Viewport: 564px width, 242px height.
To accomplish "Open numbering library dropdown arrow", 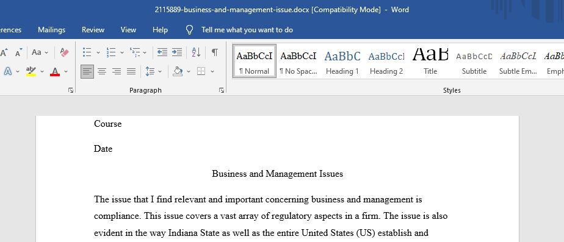I will point(122,53).
